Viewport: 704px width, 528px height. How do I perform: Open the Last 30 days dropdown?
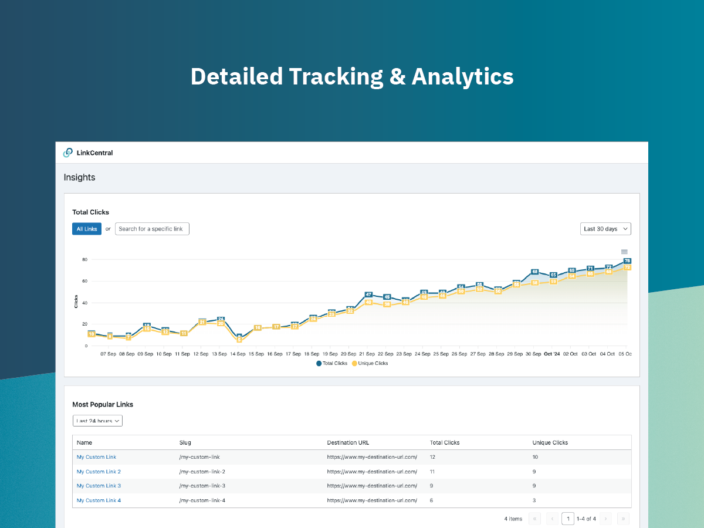pos(605,229)
